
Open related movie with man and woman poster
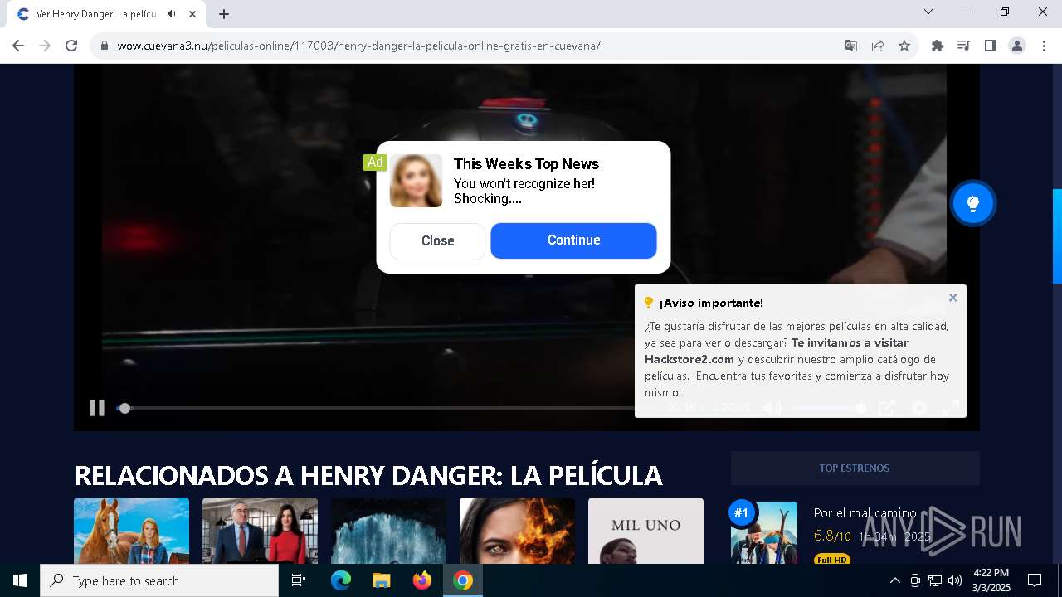(x=260, y=531)
